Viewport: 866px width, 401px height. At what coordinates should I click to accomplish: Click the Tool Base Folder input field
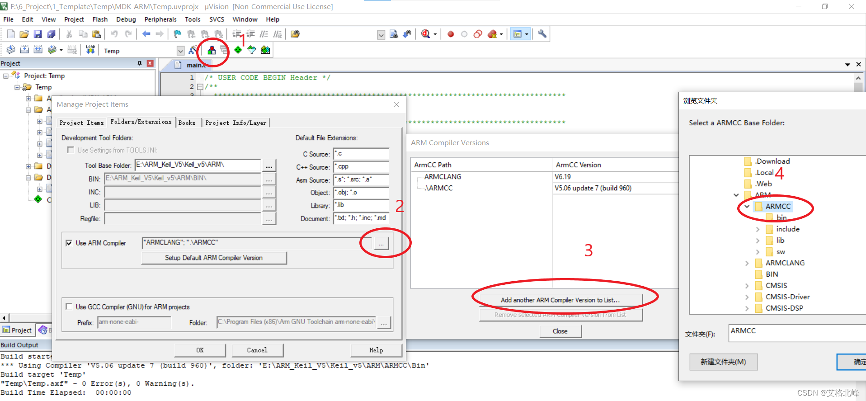click(x=198, y=165)
